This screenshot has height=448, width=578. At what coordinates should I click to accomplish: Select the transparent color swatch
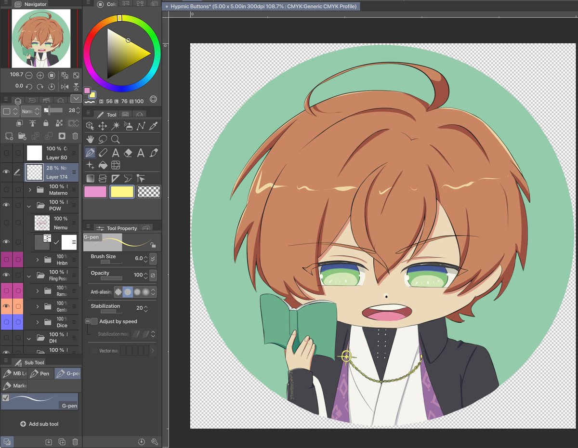click(x=149, y=192)
